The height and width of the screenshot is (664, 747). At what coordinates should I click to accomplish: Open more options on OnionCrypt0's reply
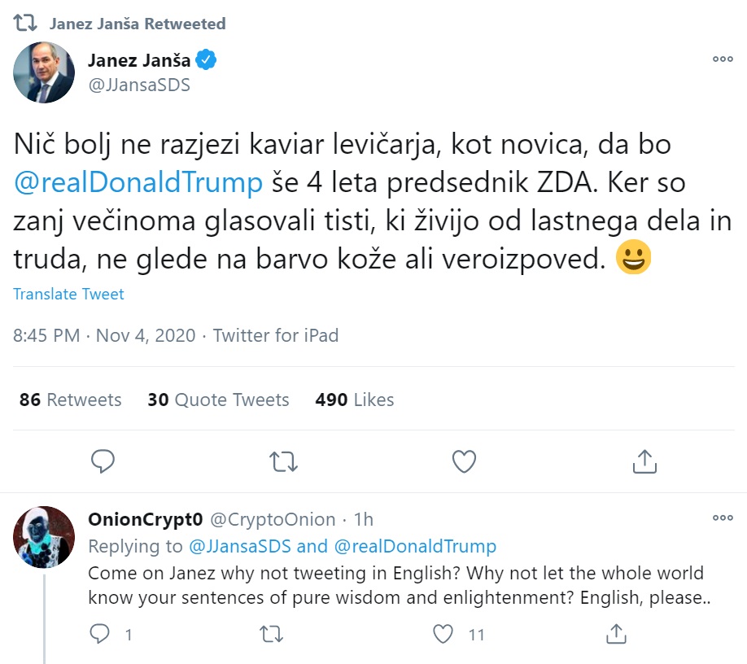coord(723,518)
